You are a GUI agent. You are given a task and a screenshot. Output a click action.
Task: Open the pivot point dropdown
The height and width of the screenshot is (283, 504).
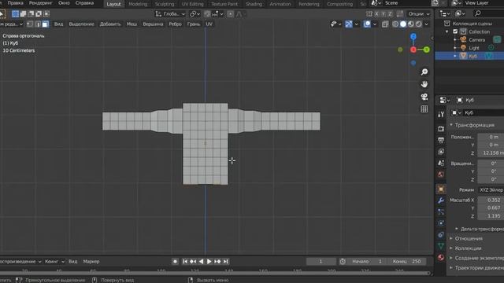coord(195,14)
